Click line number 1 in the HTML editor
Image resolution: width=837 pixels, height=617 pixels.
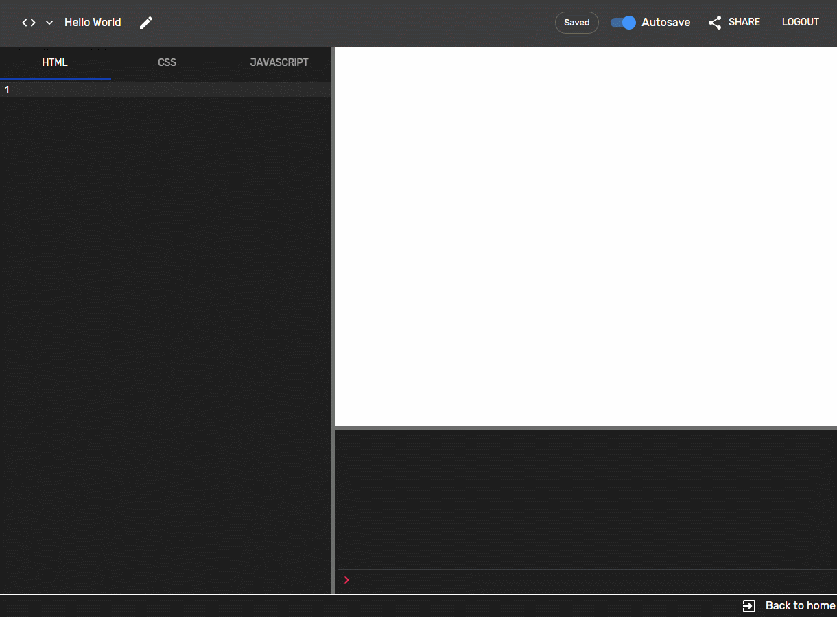(x=7, y=89)
